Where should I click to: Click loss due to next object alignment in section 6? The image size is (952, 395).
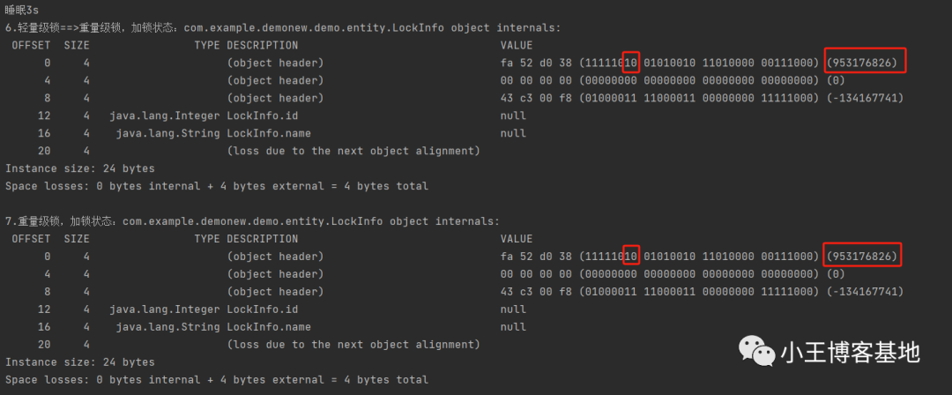click(x=353, y=151)
